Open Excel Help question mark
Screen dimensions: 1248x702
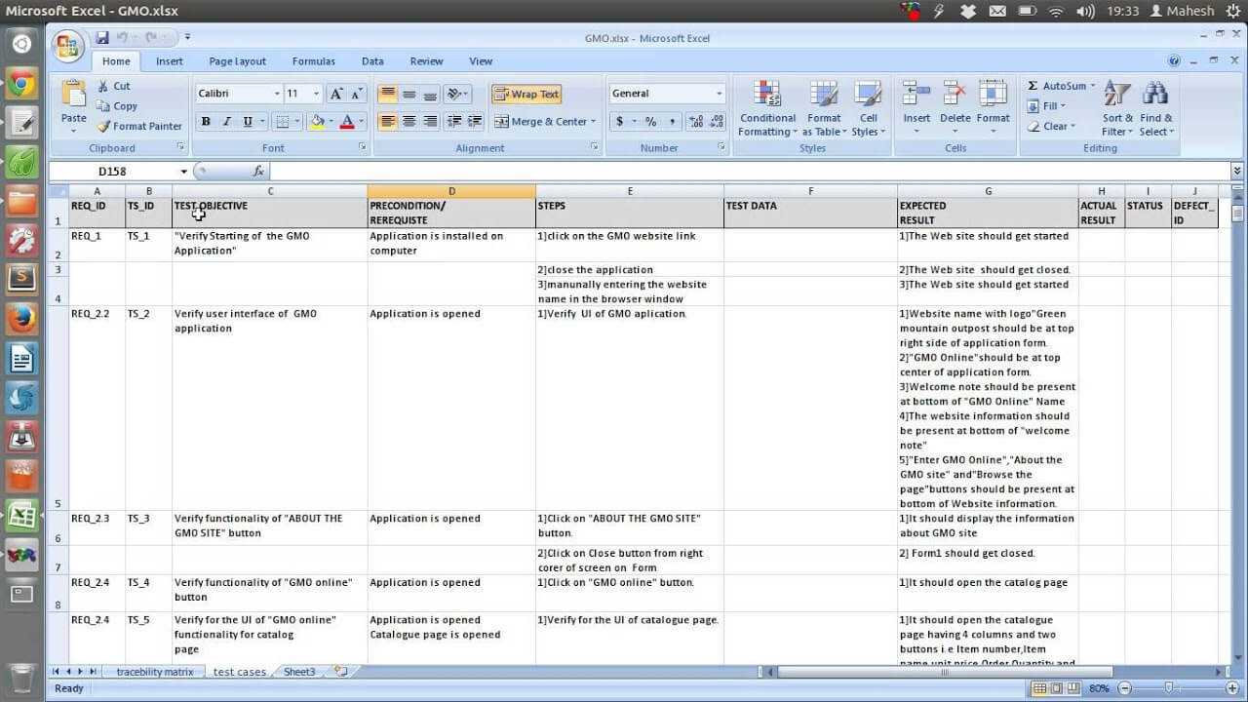click(x=1174, y=60)
